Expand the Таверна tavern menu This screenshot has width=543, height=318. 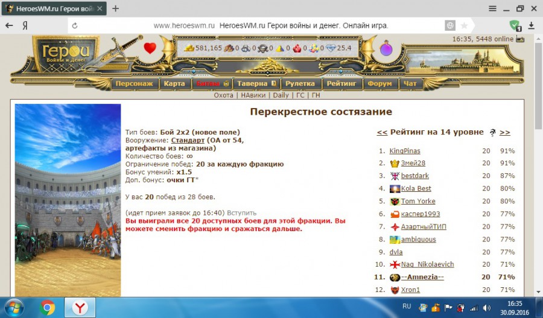pos(256,84)
